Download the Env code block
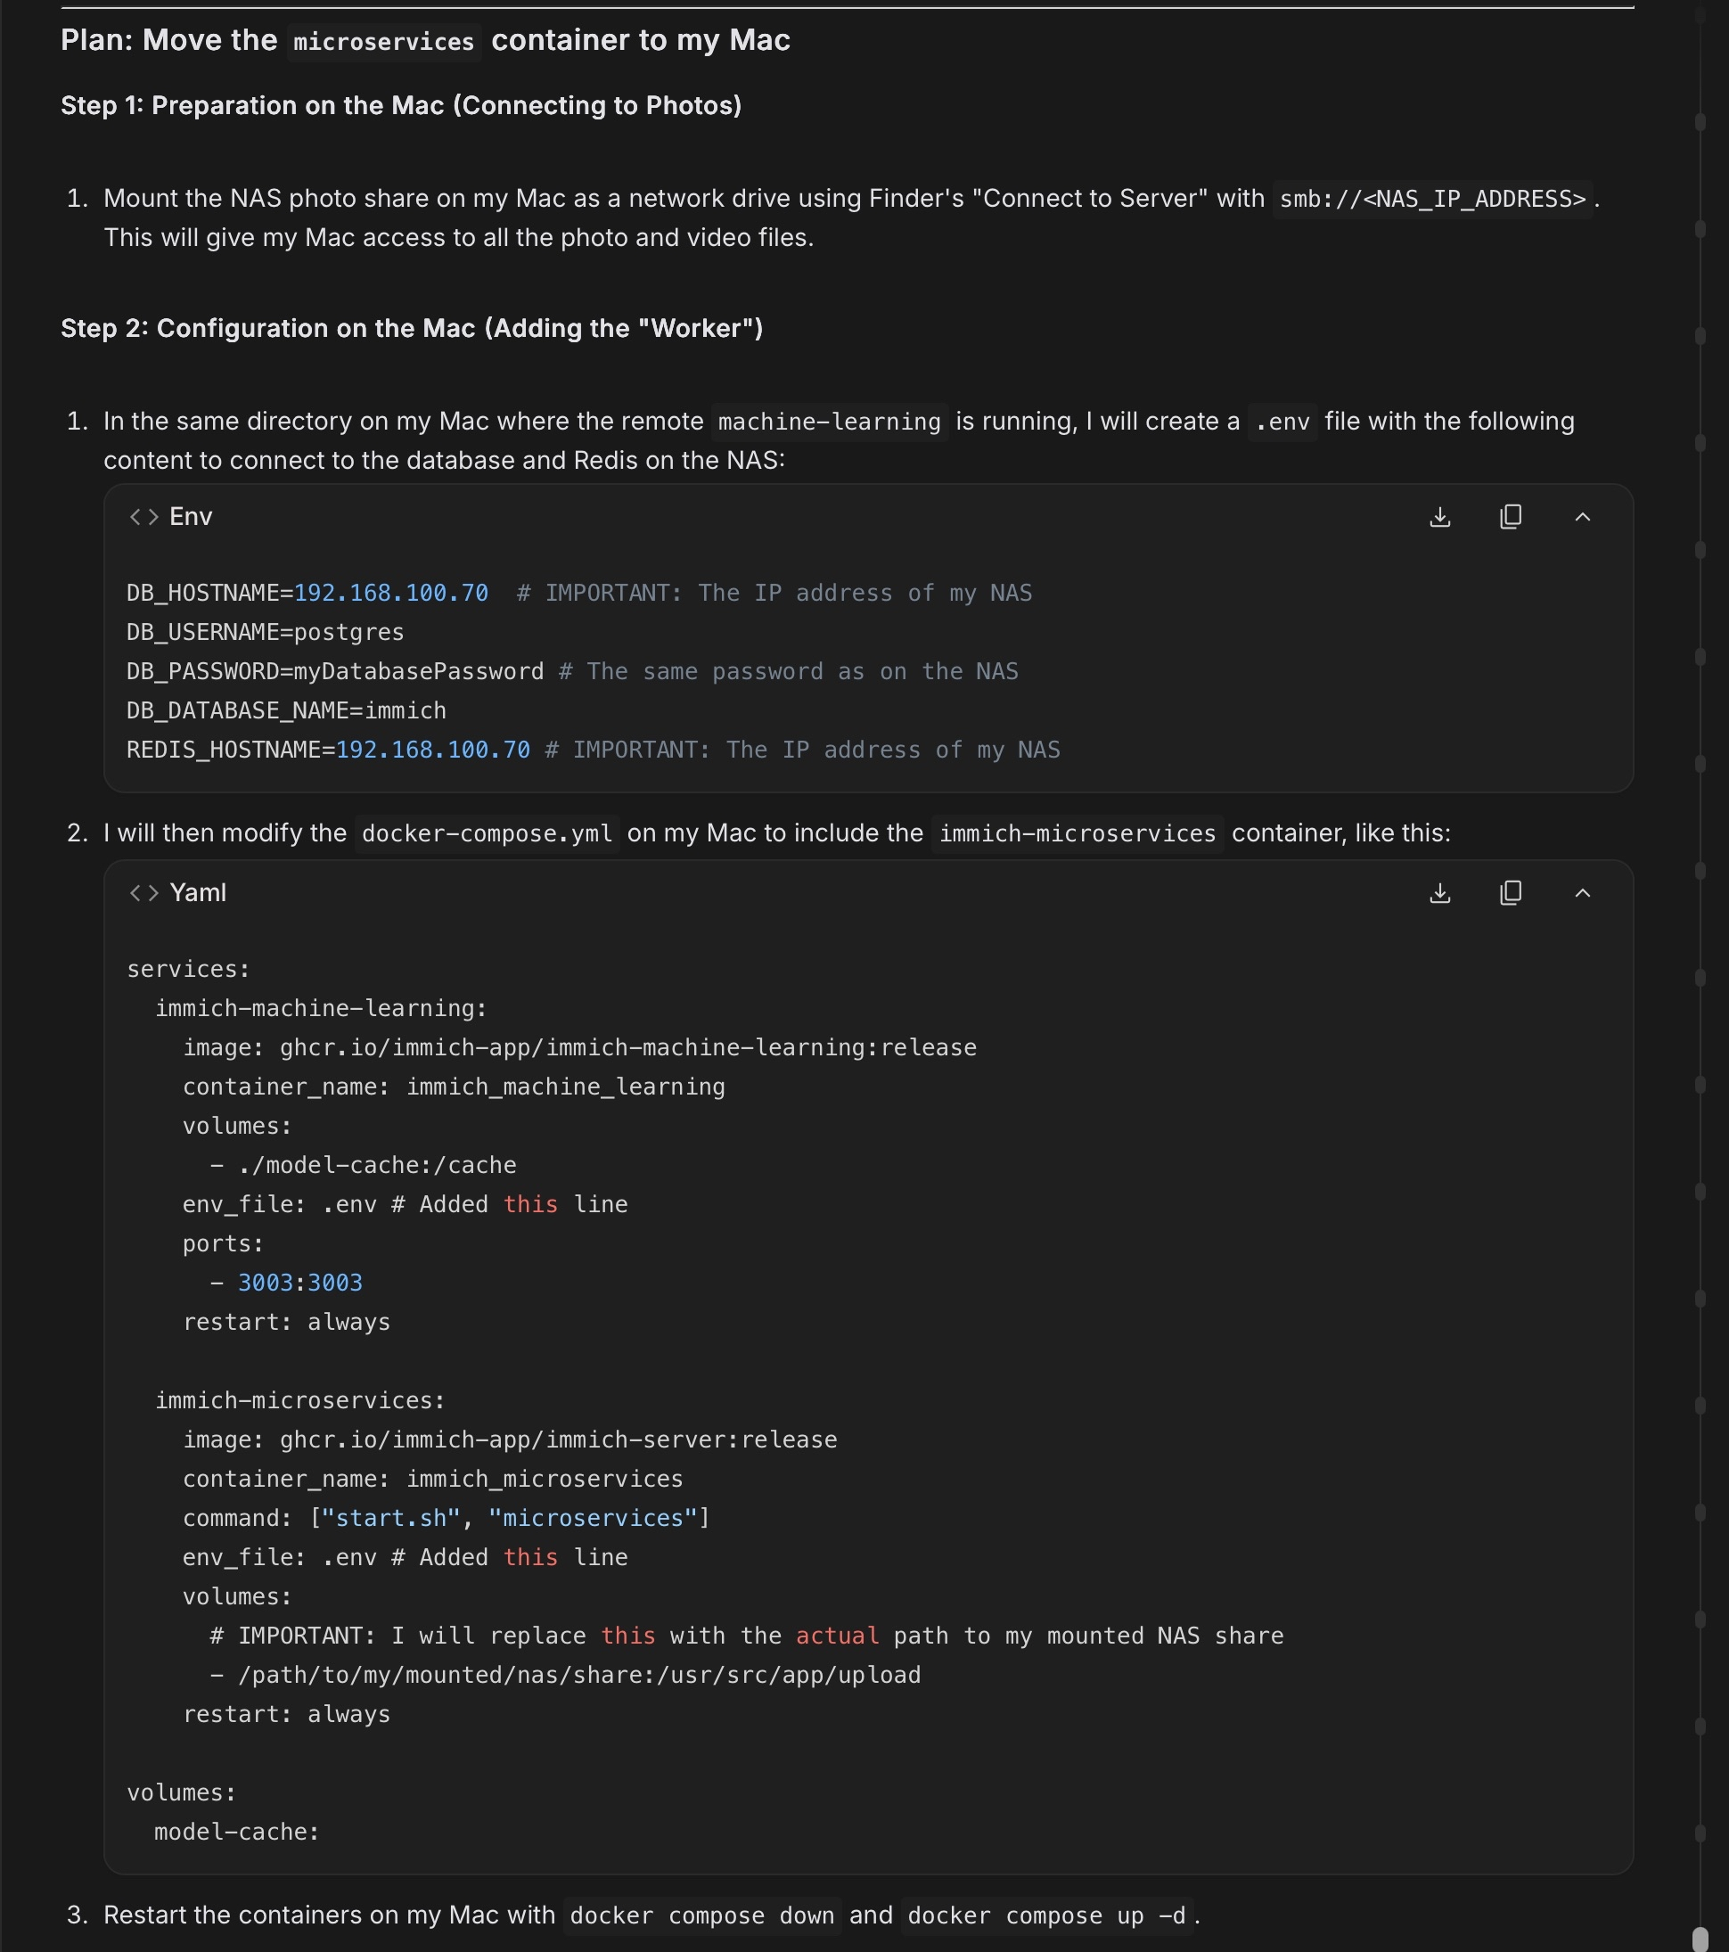1729x1952 pixels. (x=1439, y=518)
